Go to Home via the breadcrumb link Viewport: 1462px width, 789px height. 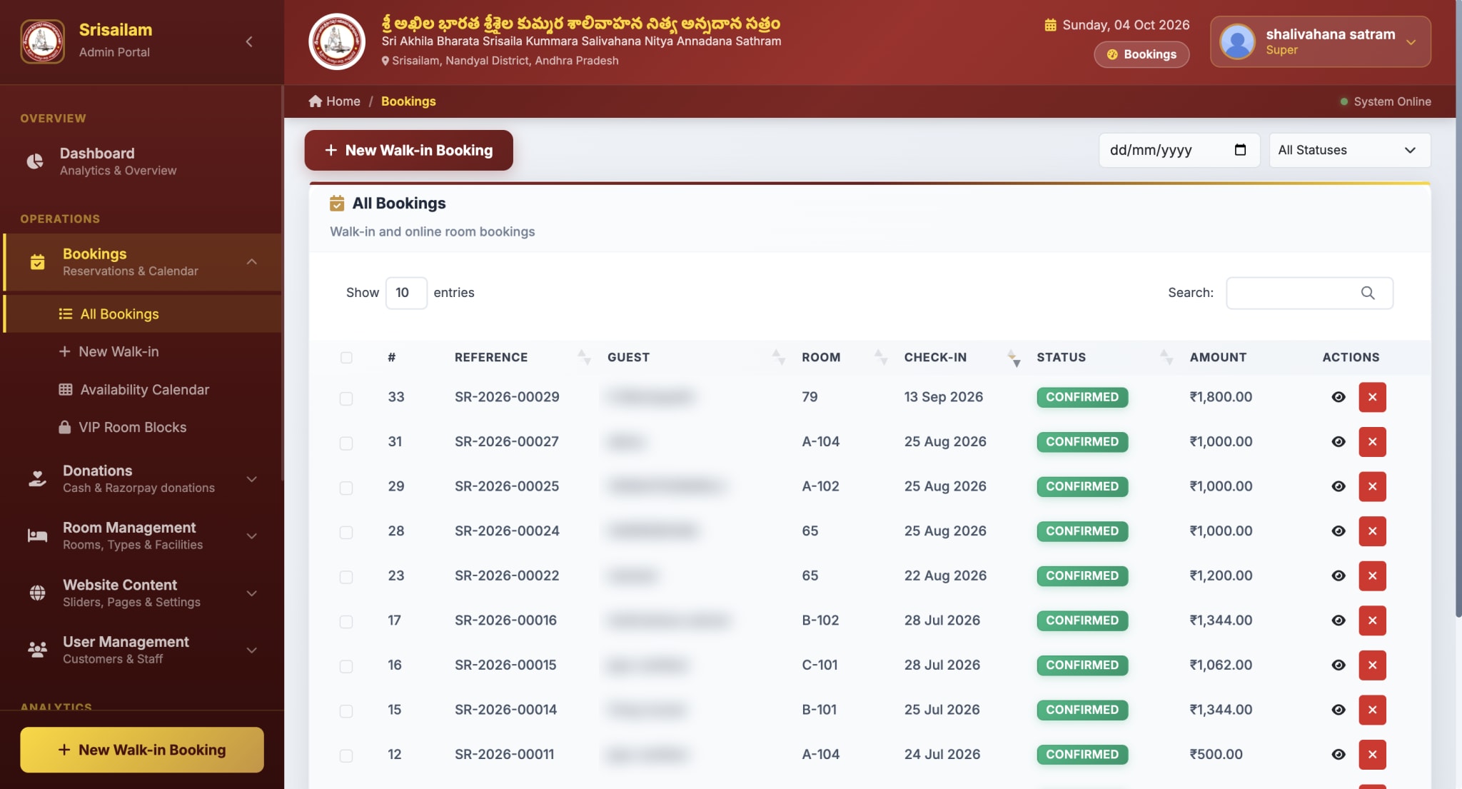[x=335, y=101]
